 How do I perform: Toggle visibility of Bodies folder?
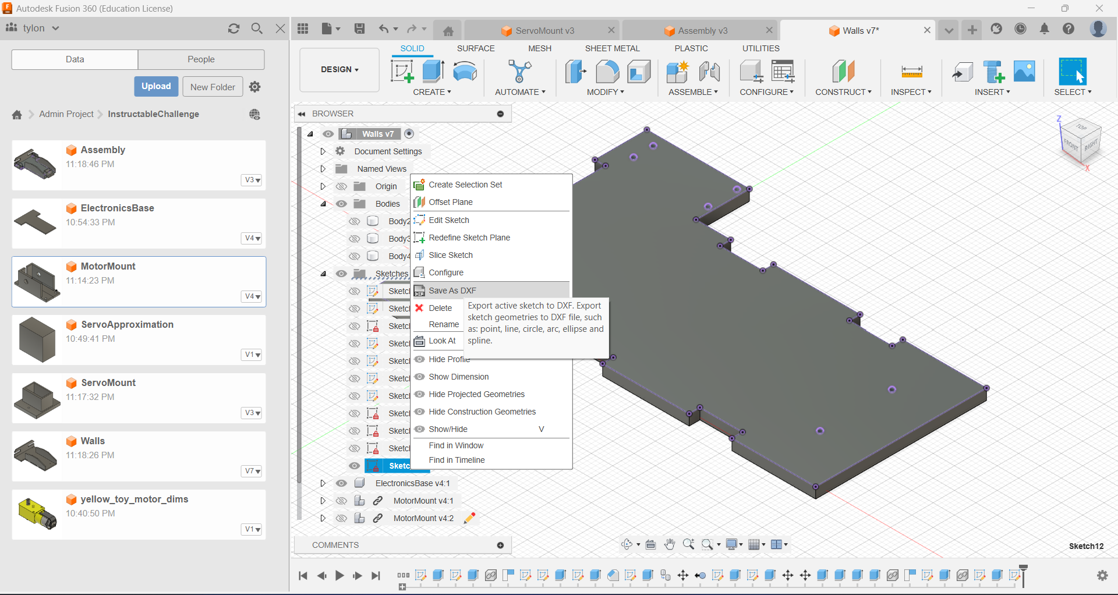click(x=342, y=204)
